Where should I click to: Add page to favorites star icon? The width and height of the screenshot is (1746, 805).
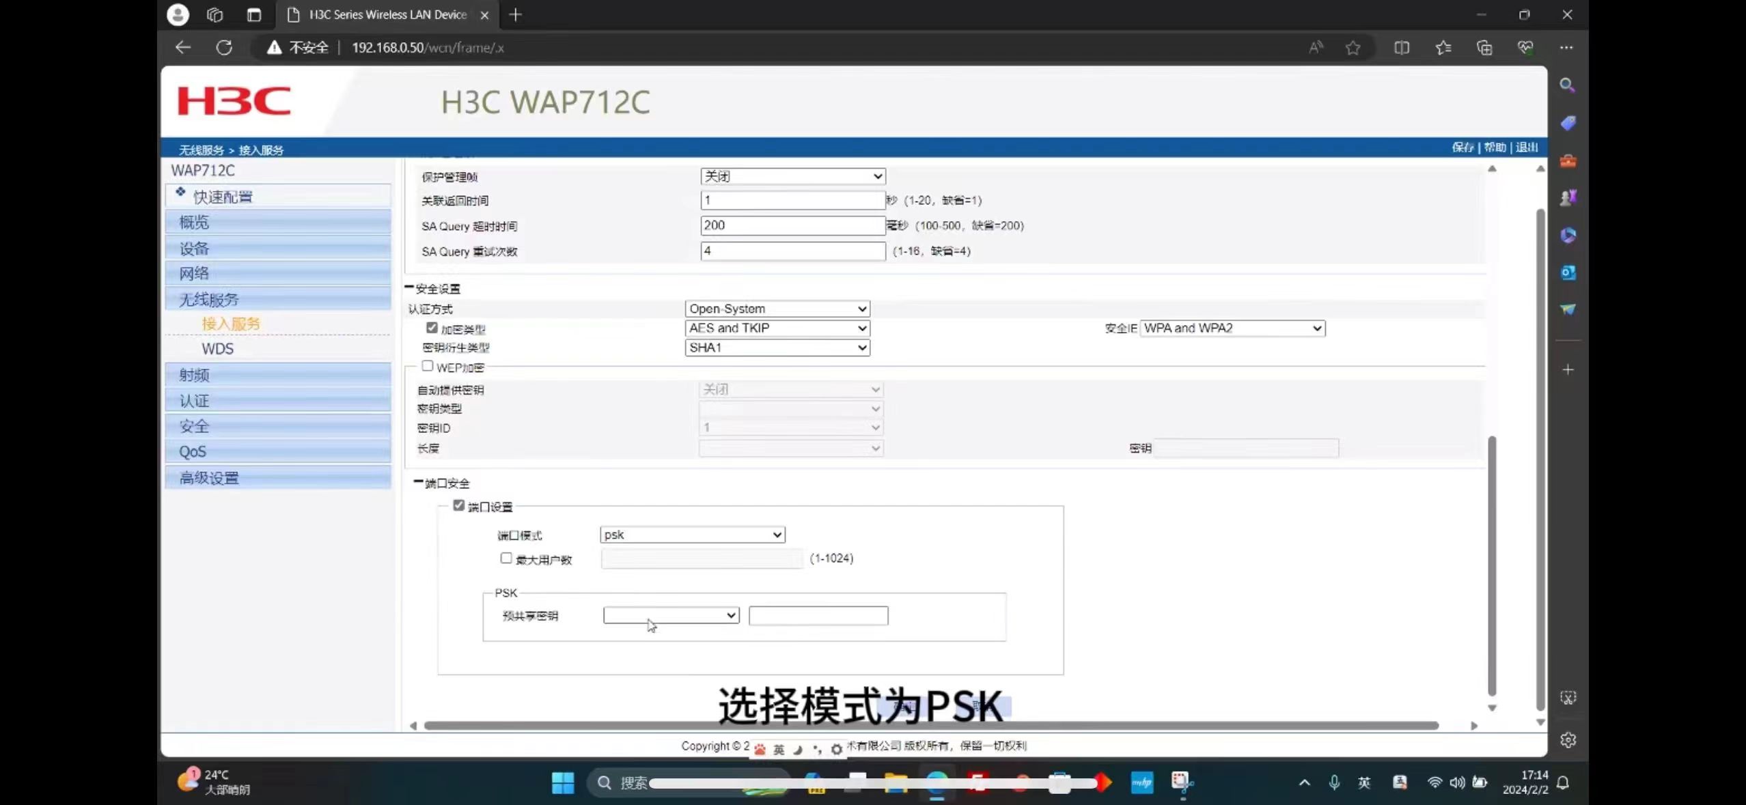pos(1353,48)
